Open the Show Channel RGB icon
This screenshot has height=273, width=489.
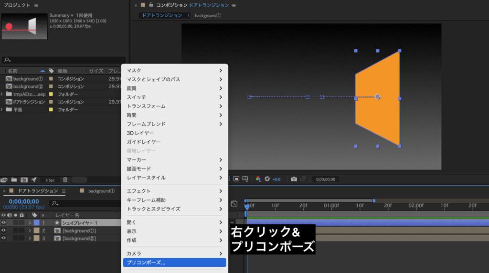pos(258,179)
